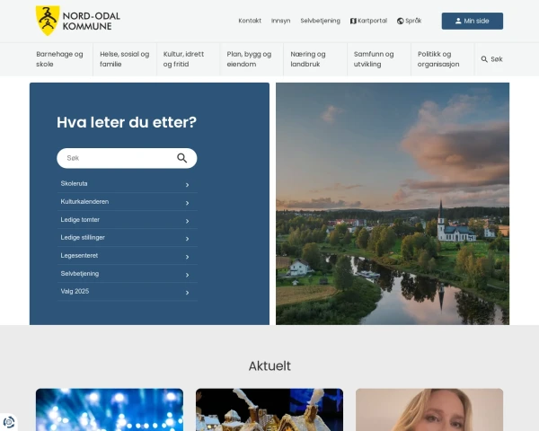Open the news card showing a blonde woman
The width and height of the screenshot is (539, 431).
pos(429,409)
